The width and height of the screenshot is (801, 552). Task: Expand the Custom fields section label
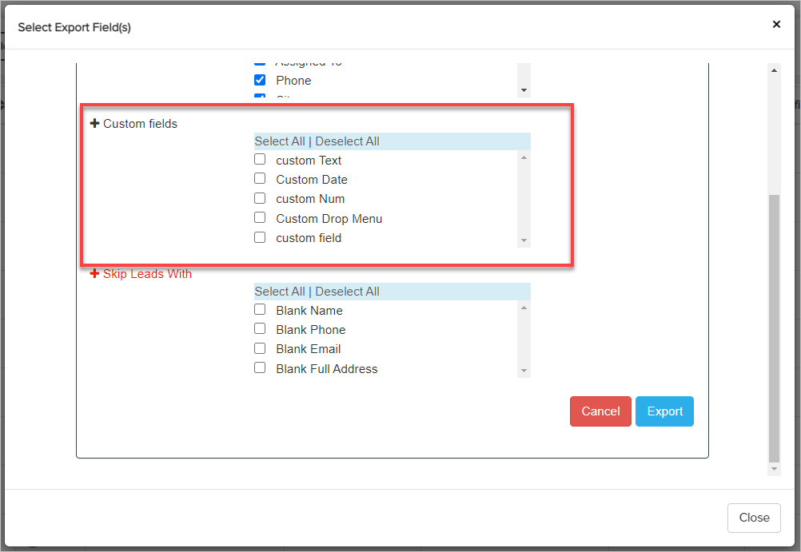click(x=140, y=124)
